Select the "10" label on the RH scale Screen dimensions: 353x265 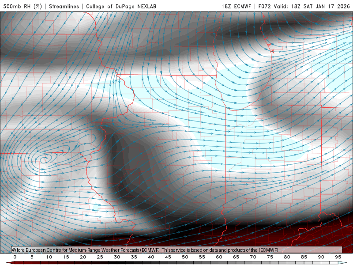[49, 257]
